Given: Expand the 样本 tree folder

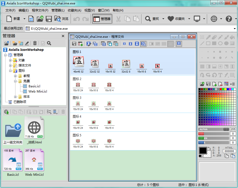Looking at the screenshot, I should point(15,97).
